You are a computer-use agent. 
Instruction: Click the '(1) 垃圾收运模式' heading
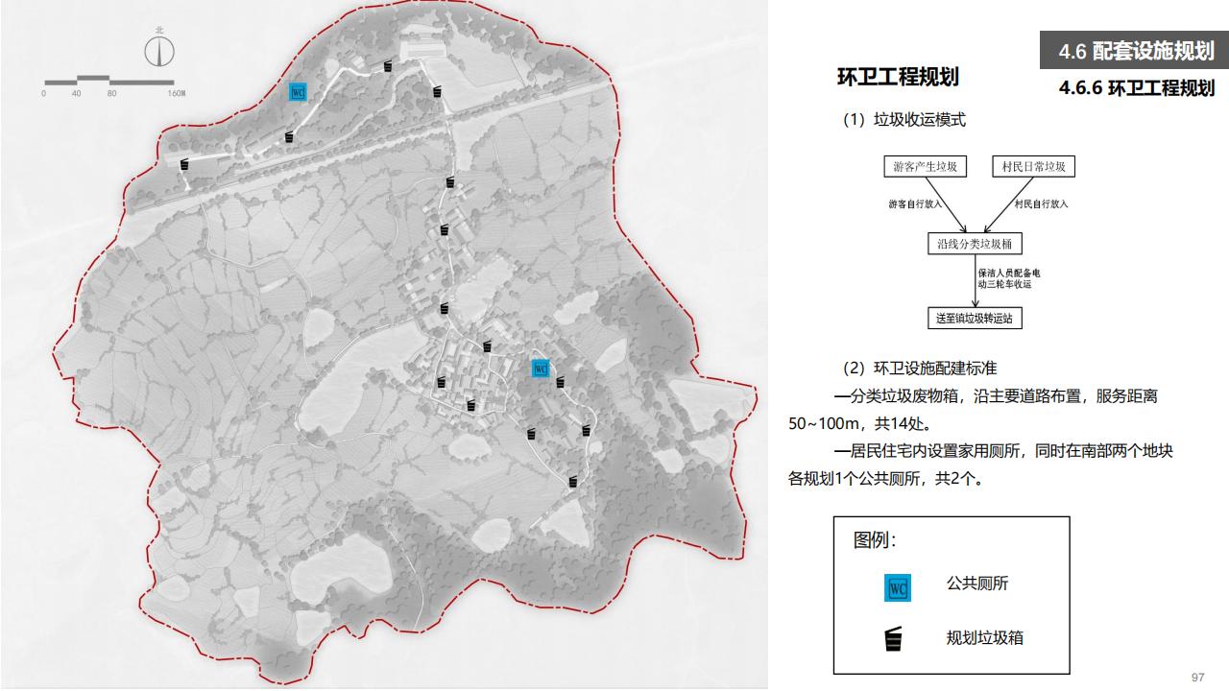(904, 120)
